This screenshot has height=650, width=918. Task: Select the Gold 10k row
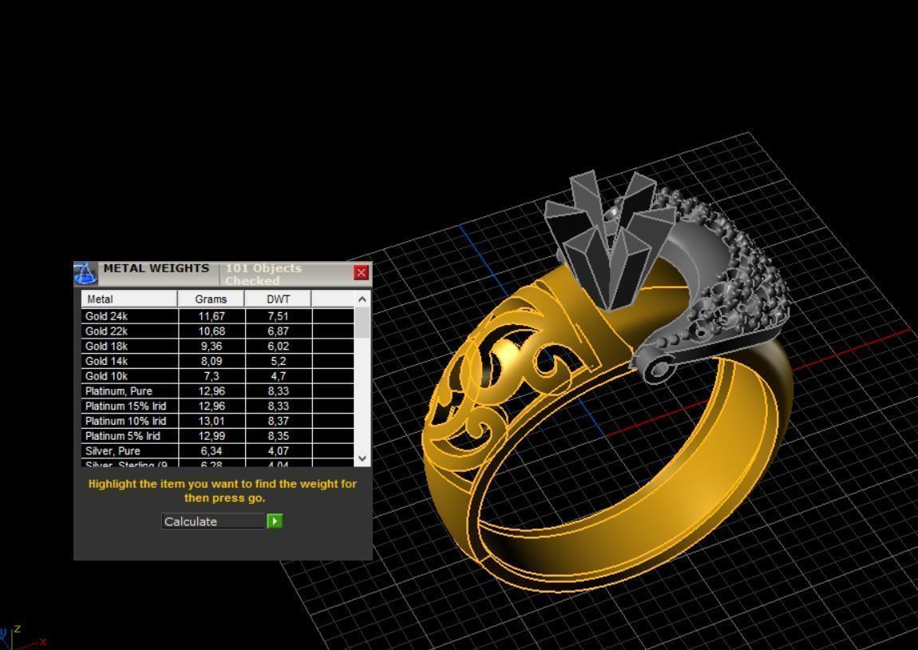click(x=217, y=376)
